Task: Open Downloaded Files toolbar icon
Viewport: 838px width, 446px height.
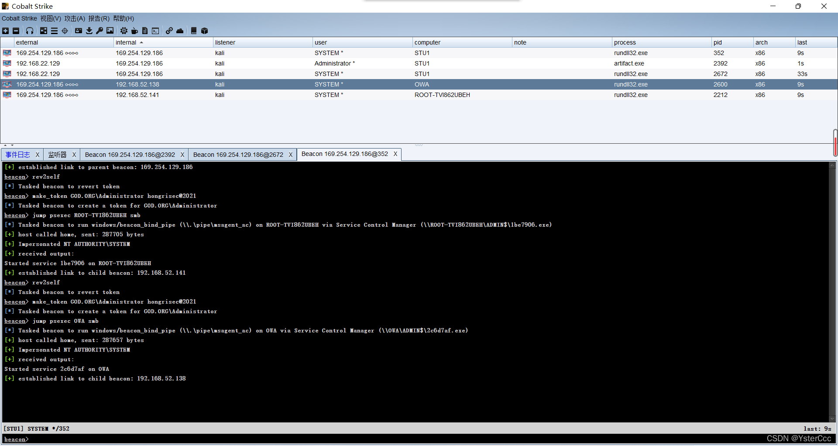Action: pyautogui.click(x=89, y=31)
